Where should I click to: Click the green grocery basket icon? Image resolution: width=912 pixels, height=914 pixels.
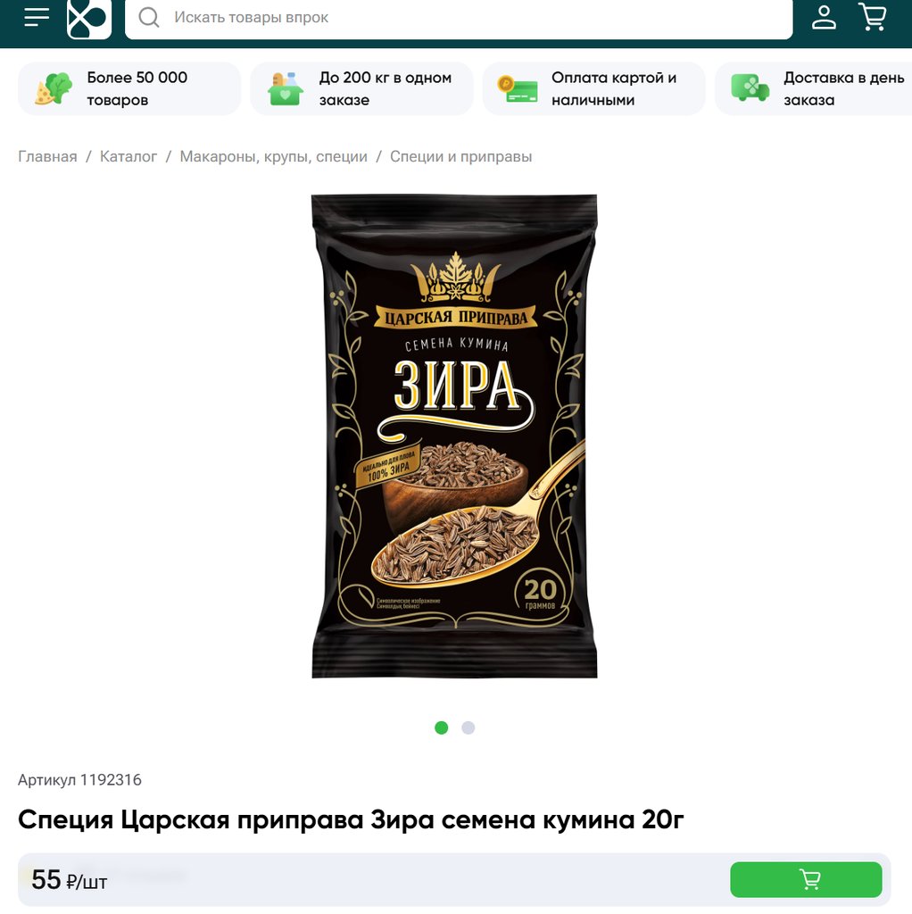coord(286,88)
